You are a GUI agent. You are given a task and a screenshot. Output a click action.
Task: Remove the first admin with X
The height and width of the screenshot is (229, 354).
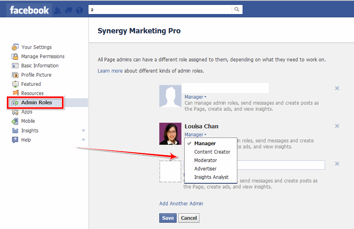[x=337, y=88]
